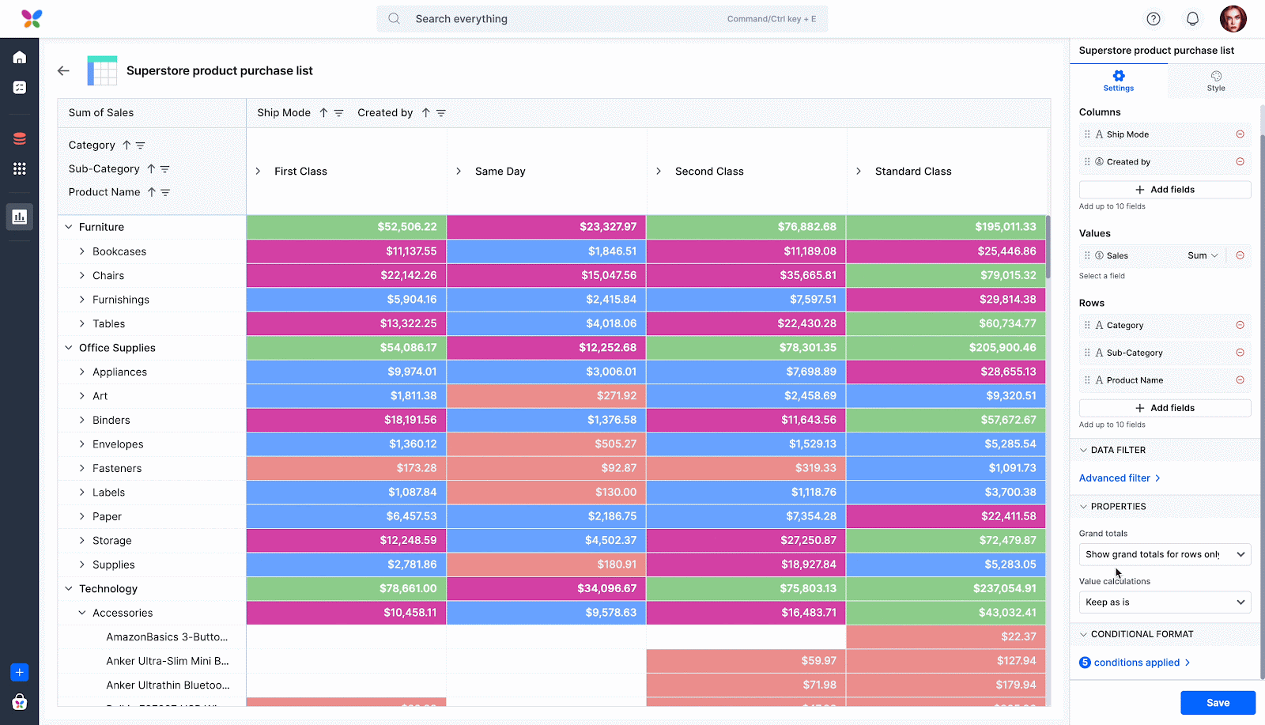Click the table vertical scrollbar
1265x725 pixels.
click(1048, 247)
